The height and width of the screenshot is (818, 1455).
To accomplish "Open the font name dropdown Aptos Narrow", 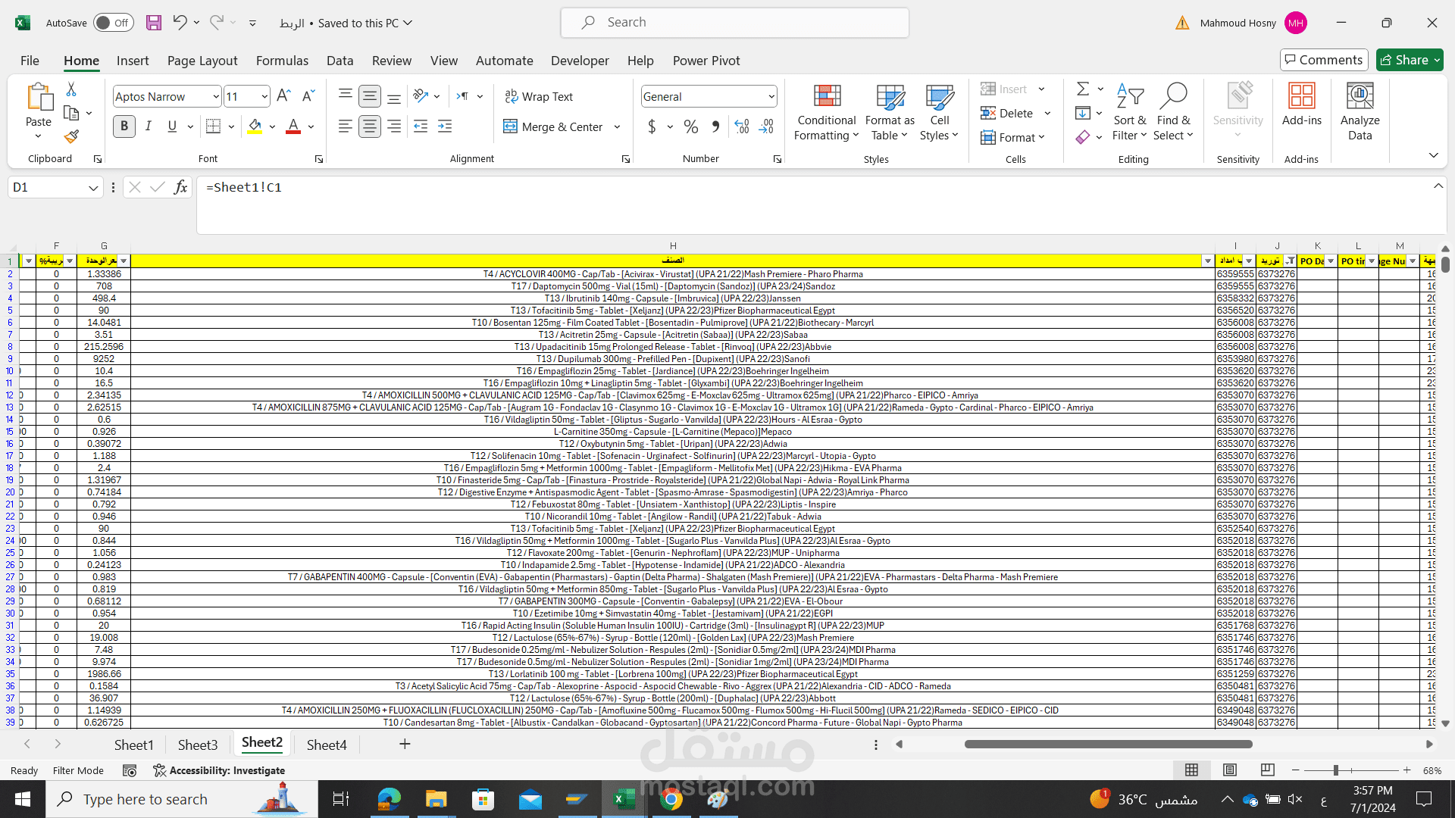I will (x=216, y=96).
